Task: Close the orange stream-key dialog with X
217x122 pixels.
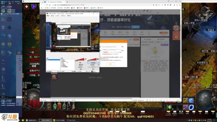Action: coord(126,41)
